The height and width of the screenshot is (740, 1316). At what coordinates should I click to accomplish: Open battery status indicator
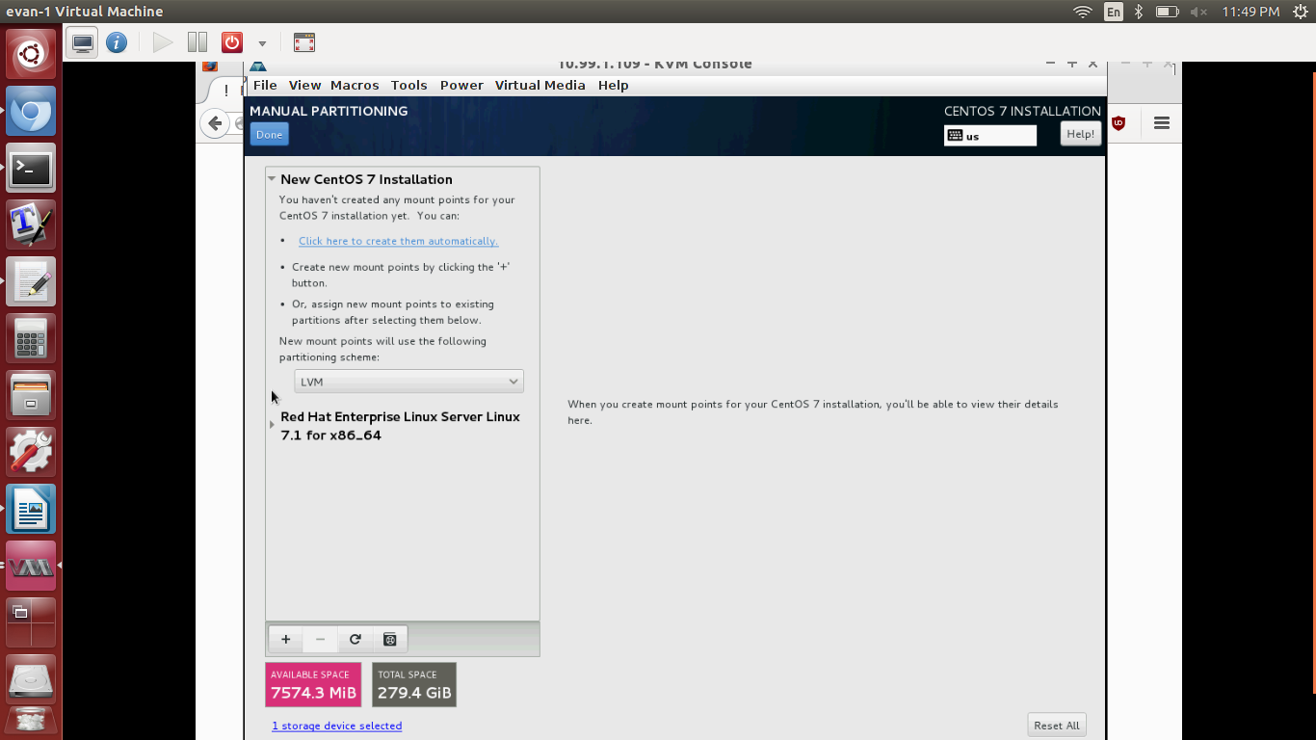pos(1167,12)
